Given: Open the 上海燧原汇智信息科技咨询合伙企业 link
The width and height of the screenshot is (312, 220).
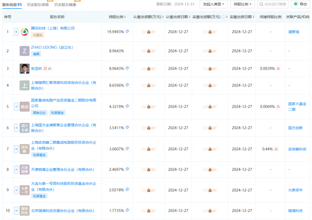Looking at the screenshot, I should click(64, 85).
